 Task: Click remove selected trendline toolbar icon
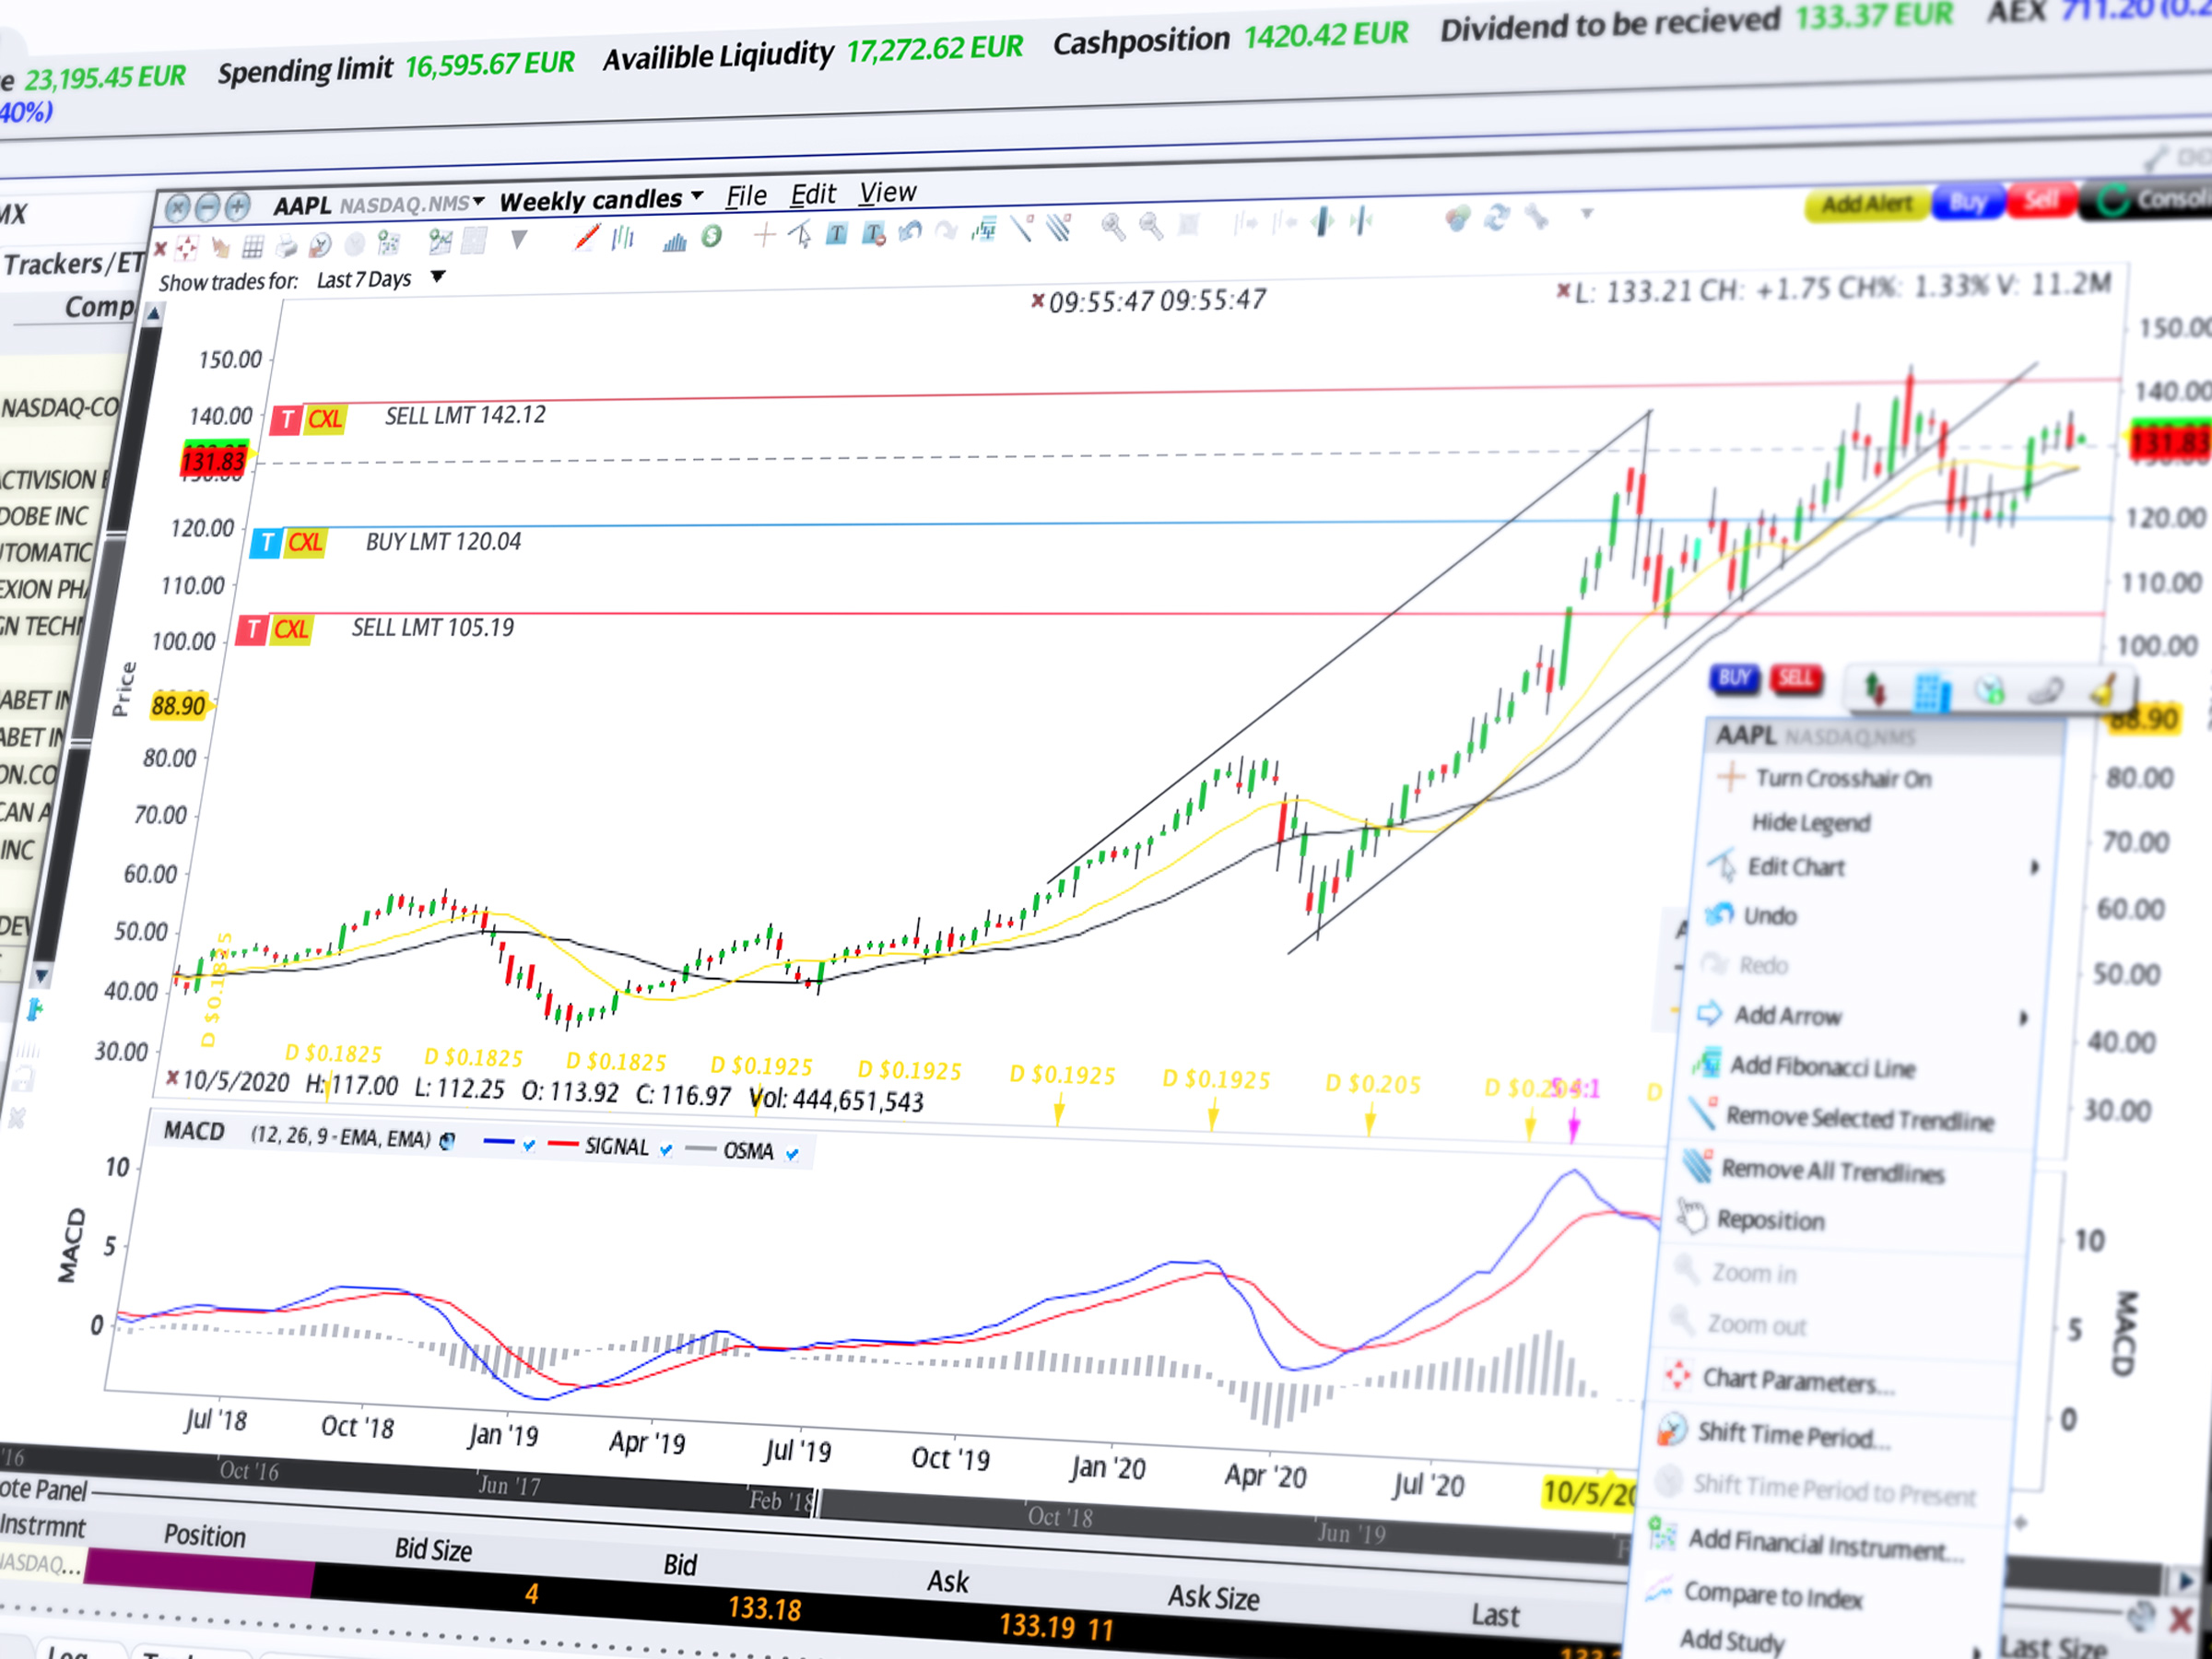click(1021, 229)
